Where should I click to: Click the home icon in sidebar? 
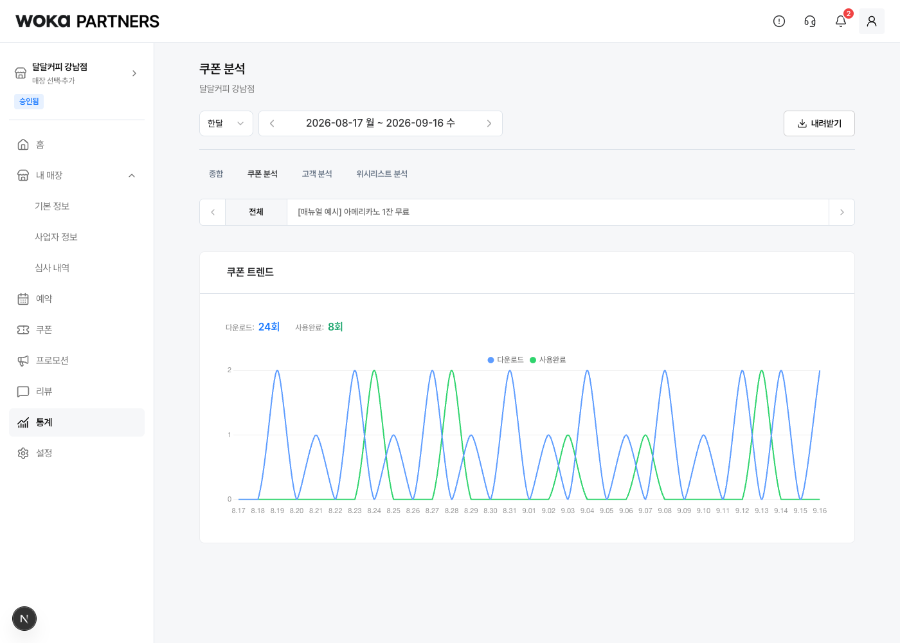click(23, 145)
